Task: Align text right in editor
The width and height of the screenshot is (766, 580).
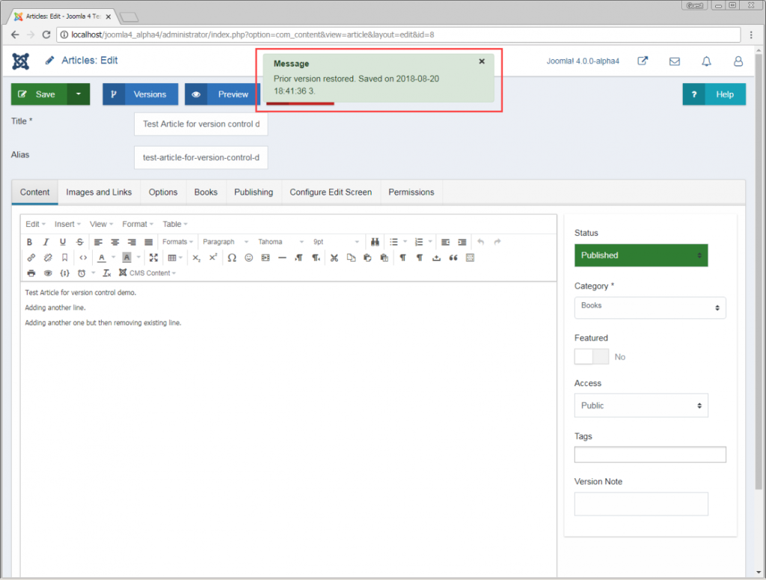Action: pyautogui.click(x=132, y=242)
